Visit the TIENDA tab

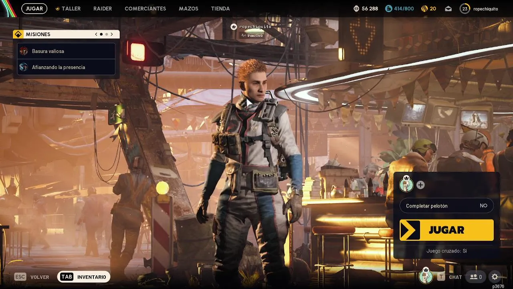[220, 8]
